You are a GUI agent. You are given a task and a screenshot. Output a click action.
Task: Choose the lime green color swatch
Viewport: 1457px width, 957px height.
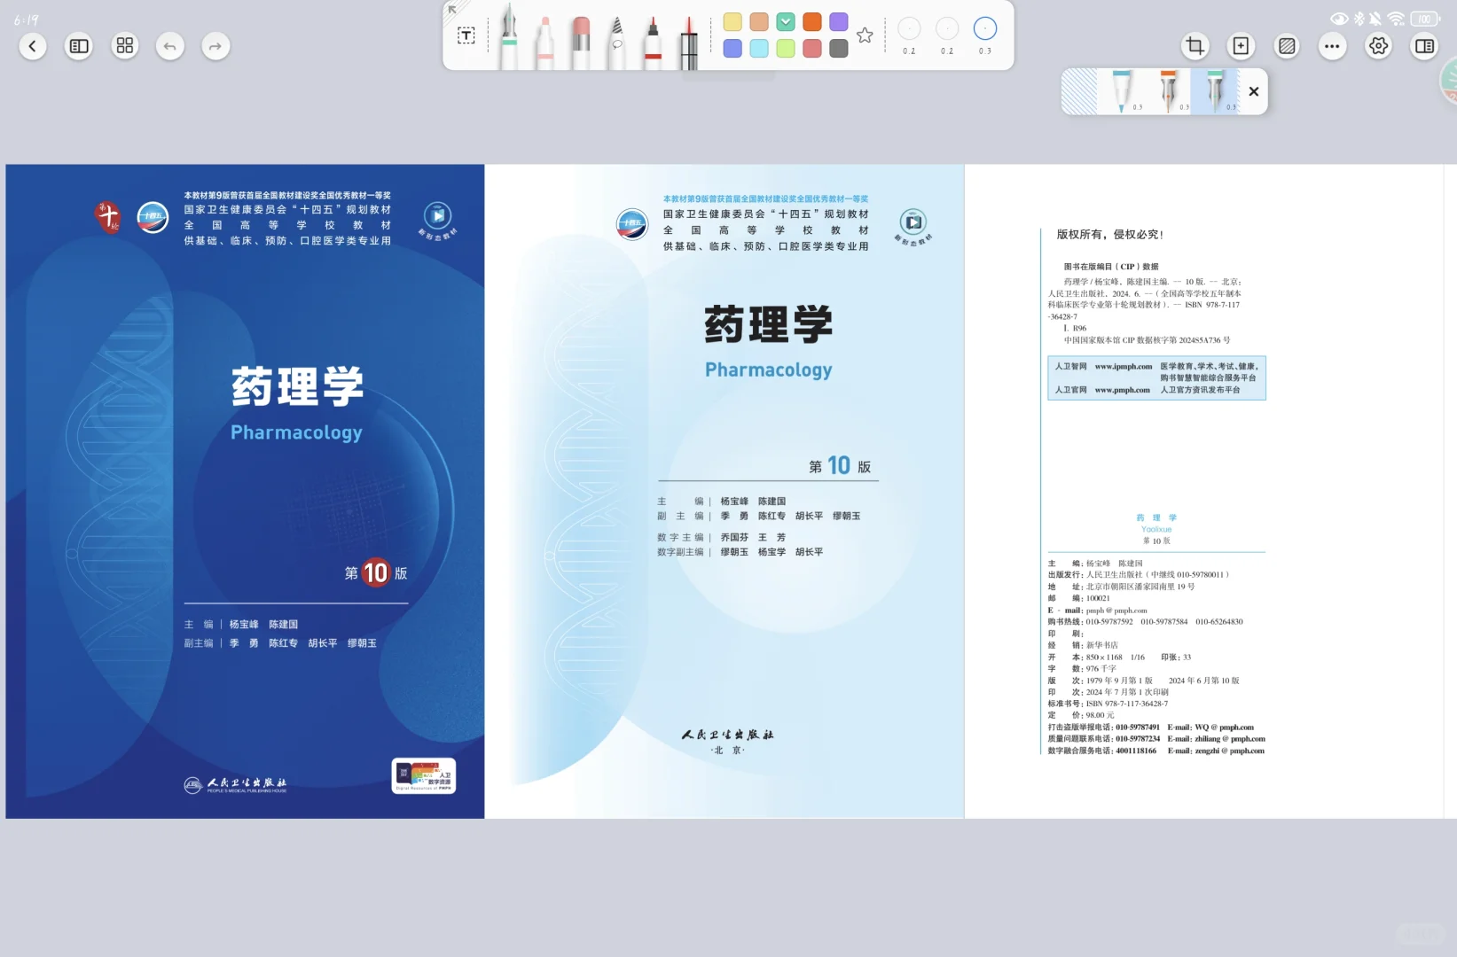(x=786, y=49)
